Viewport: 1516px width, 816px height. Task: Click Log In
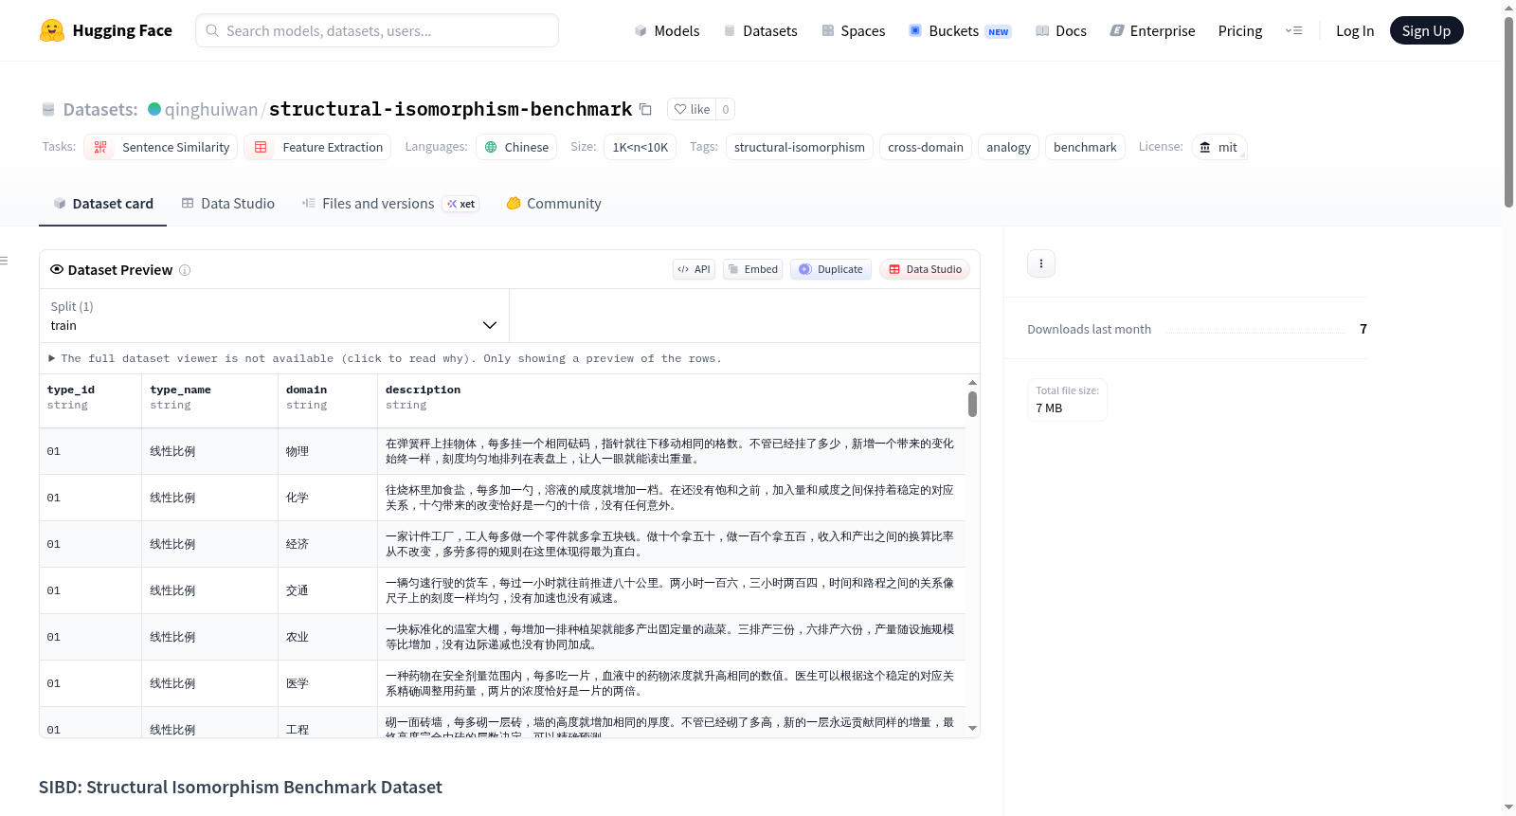[x=1355, y=31]
